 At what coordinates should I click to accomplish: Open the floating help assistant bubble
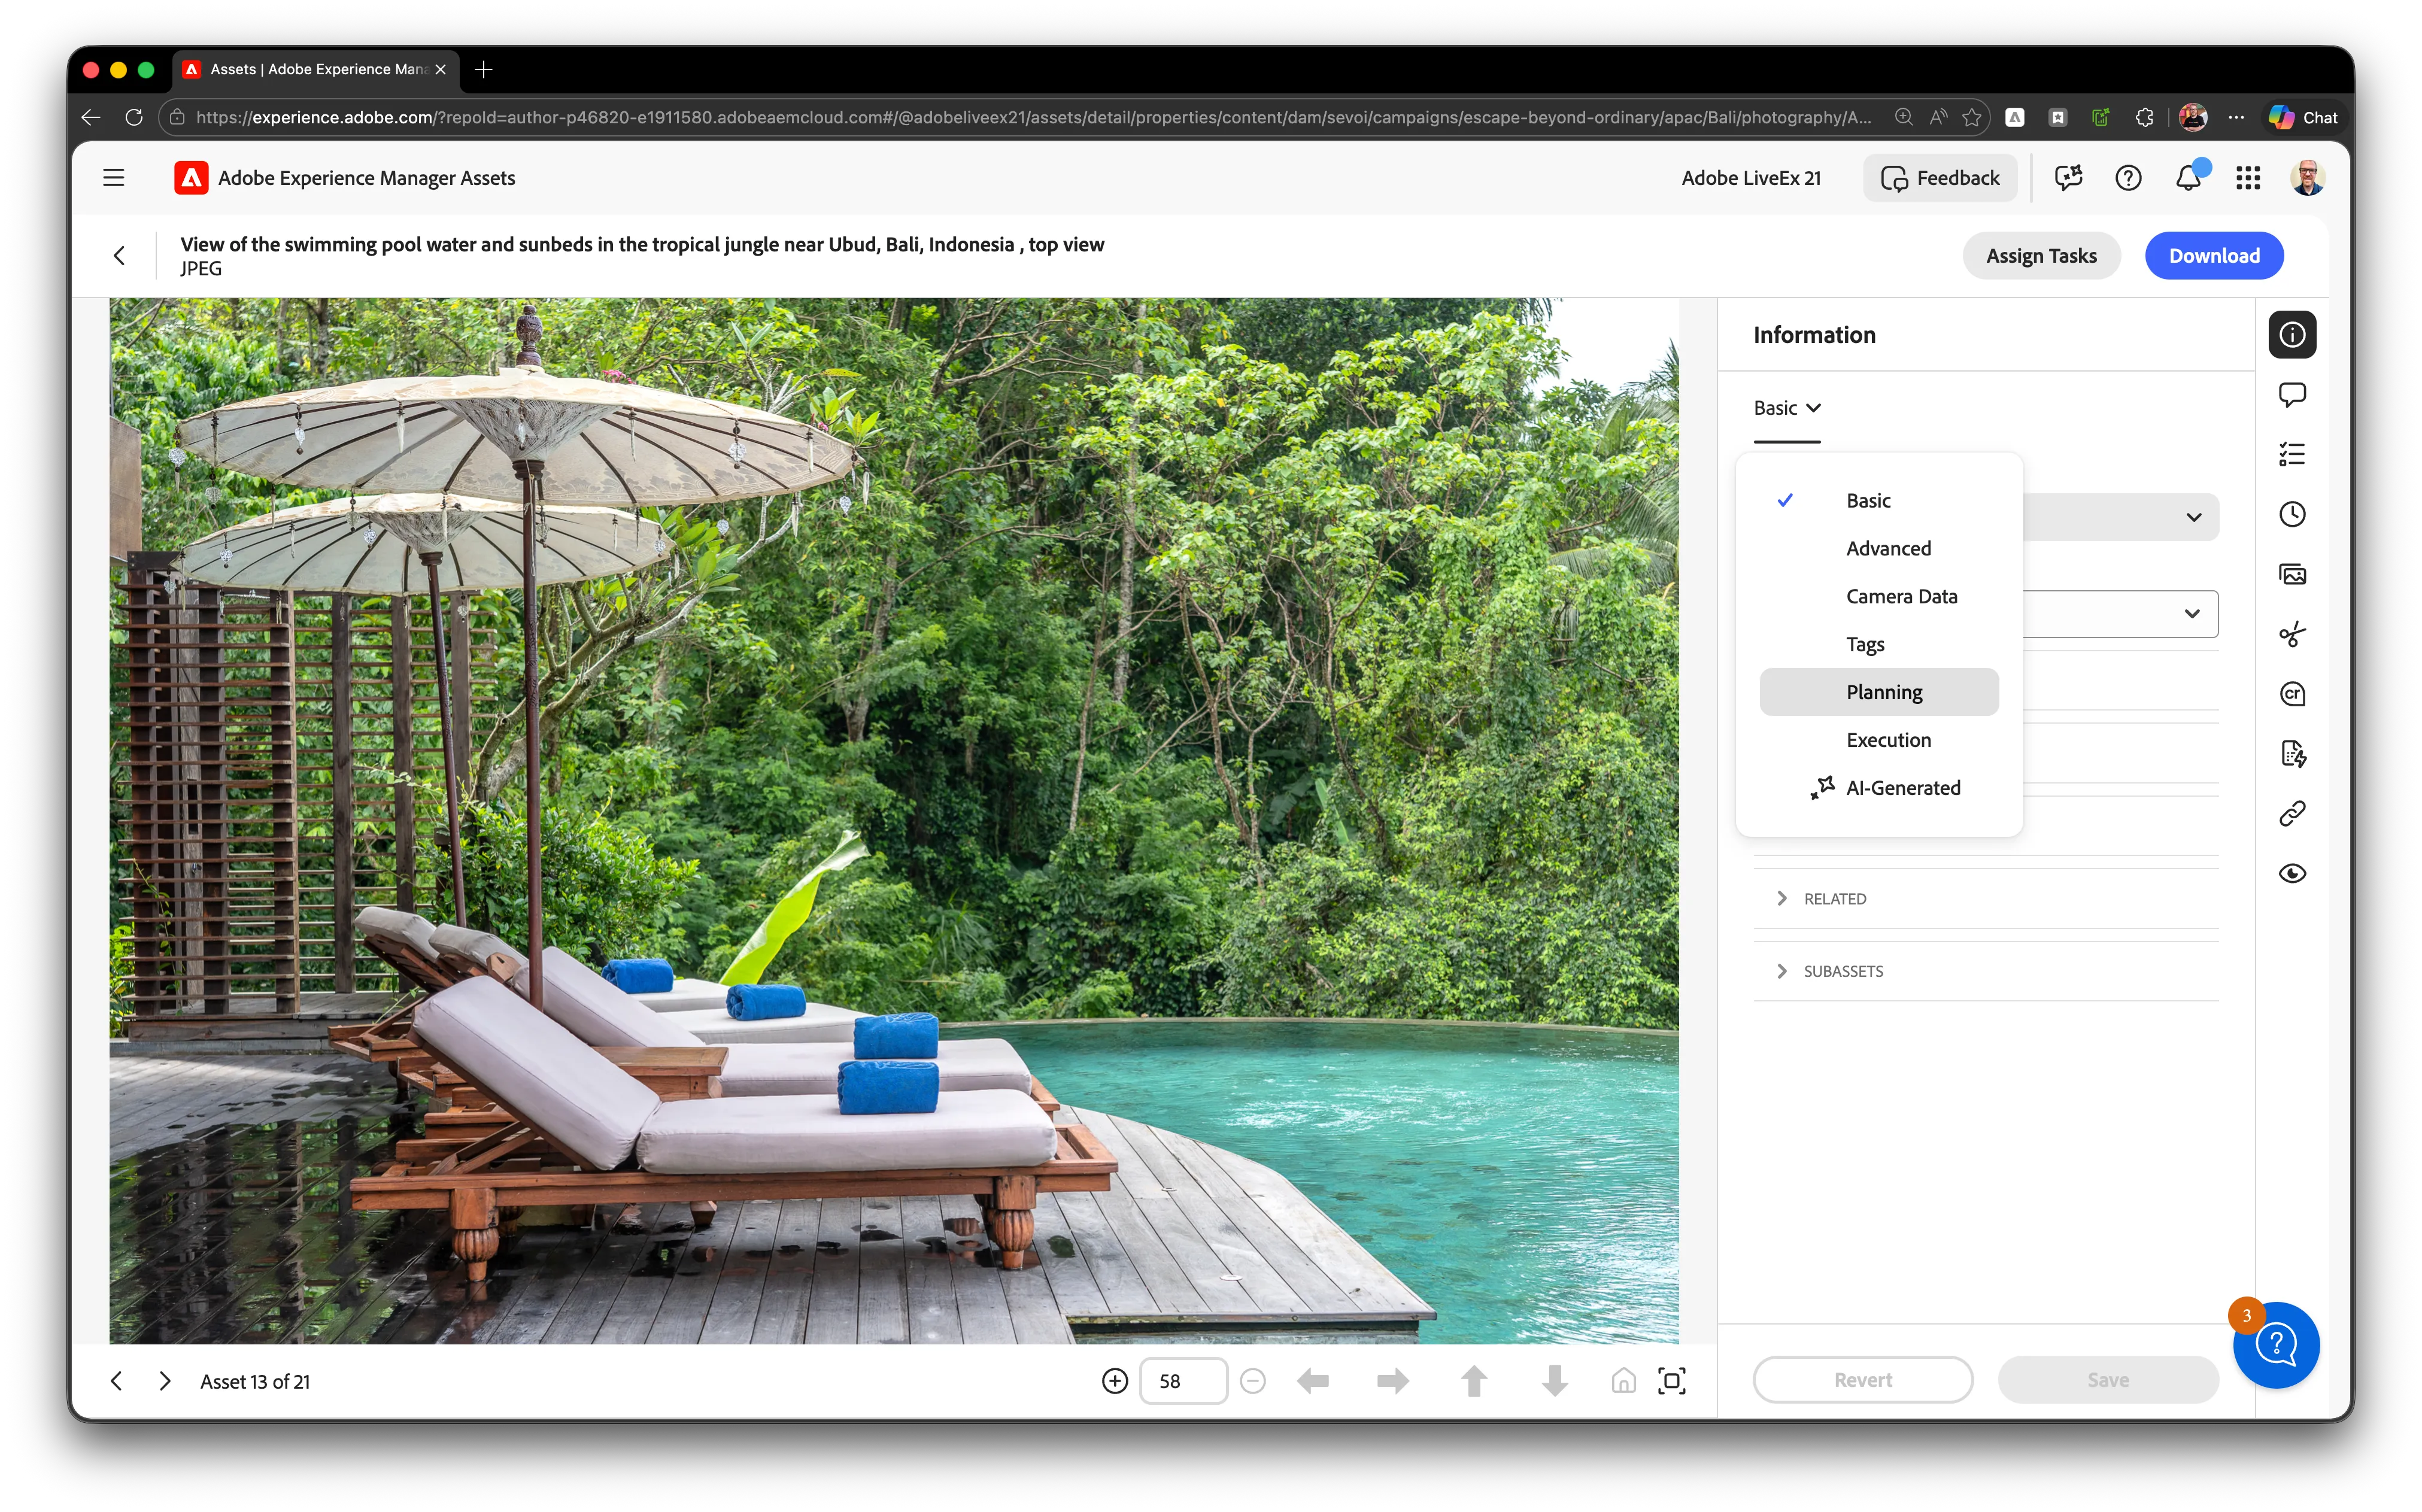(x=2277, y=1345)
